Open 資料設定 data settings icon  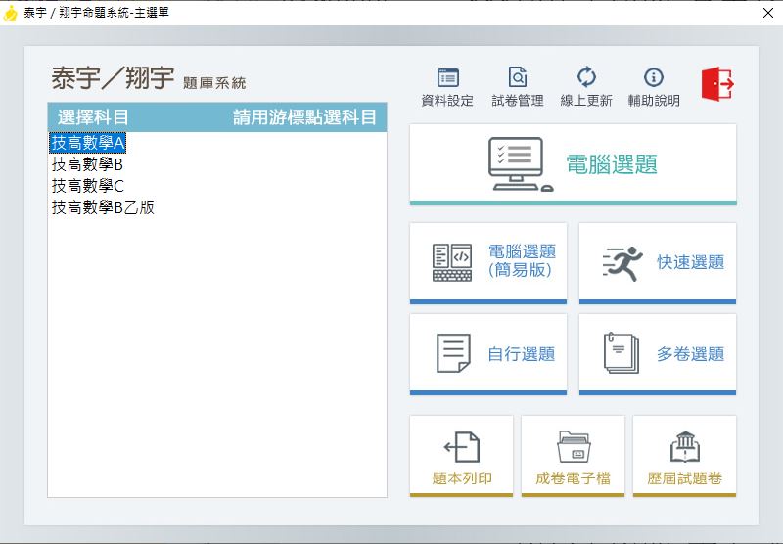pyautogui.click(x=447, y=87)
